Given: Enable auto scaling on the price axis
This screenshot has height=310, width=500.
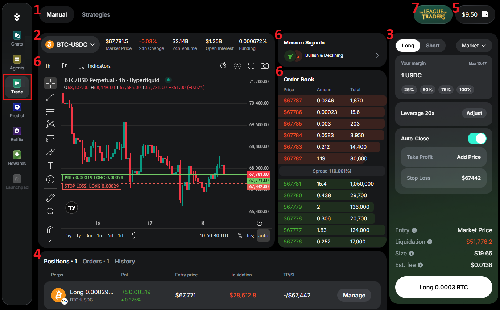Looking at the screenshot, I should [263, 235].
